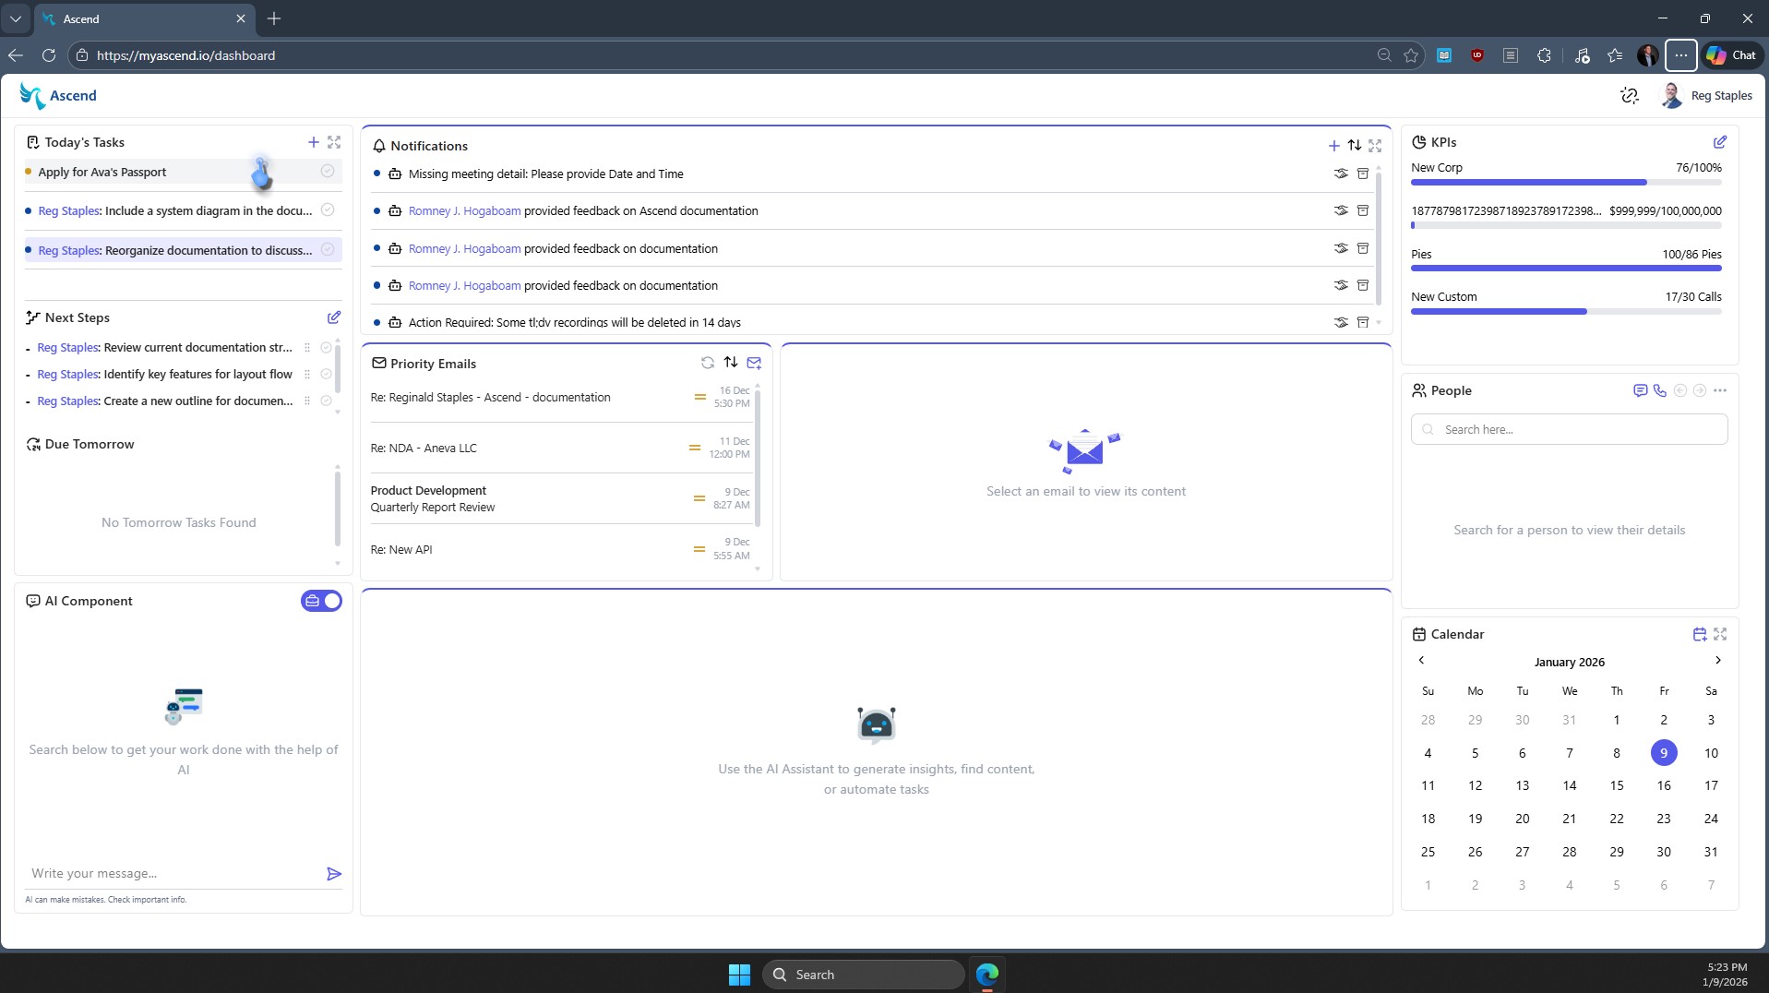1769x993 pixels.
Task: Send message in the AI Component
Action: (x=334, y=873)
